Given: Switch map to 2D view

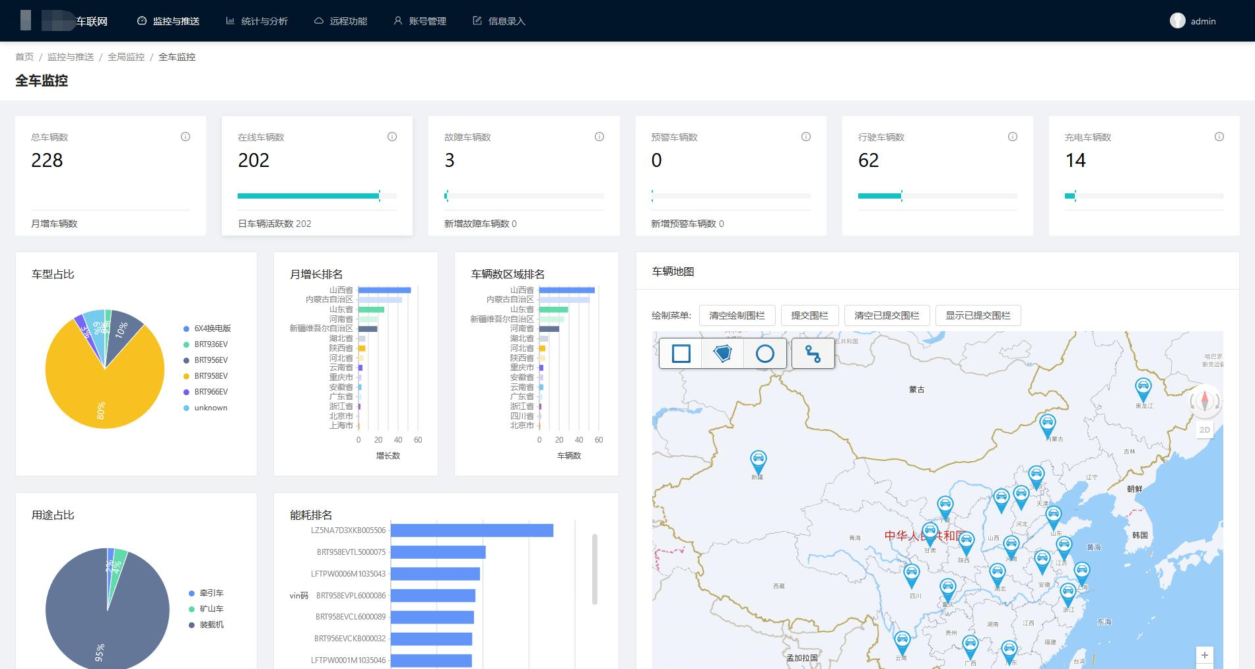Looking at the screenshot, I should (x=1204, y=430).
